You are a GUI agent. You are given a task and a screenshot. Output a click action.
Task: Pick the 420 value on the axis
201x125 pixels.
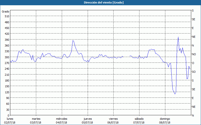[x=7, y=34]
